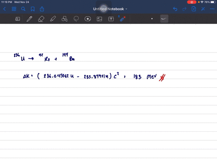The image size is (217, 163).
Task: Open the Elements sticker tool
Action: (x=88, y=19)
